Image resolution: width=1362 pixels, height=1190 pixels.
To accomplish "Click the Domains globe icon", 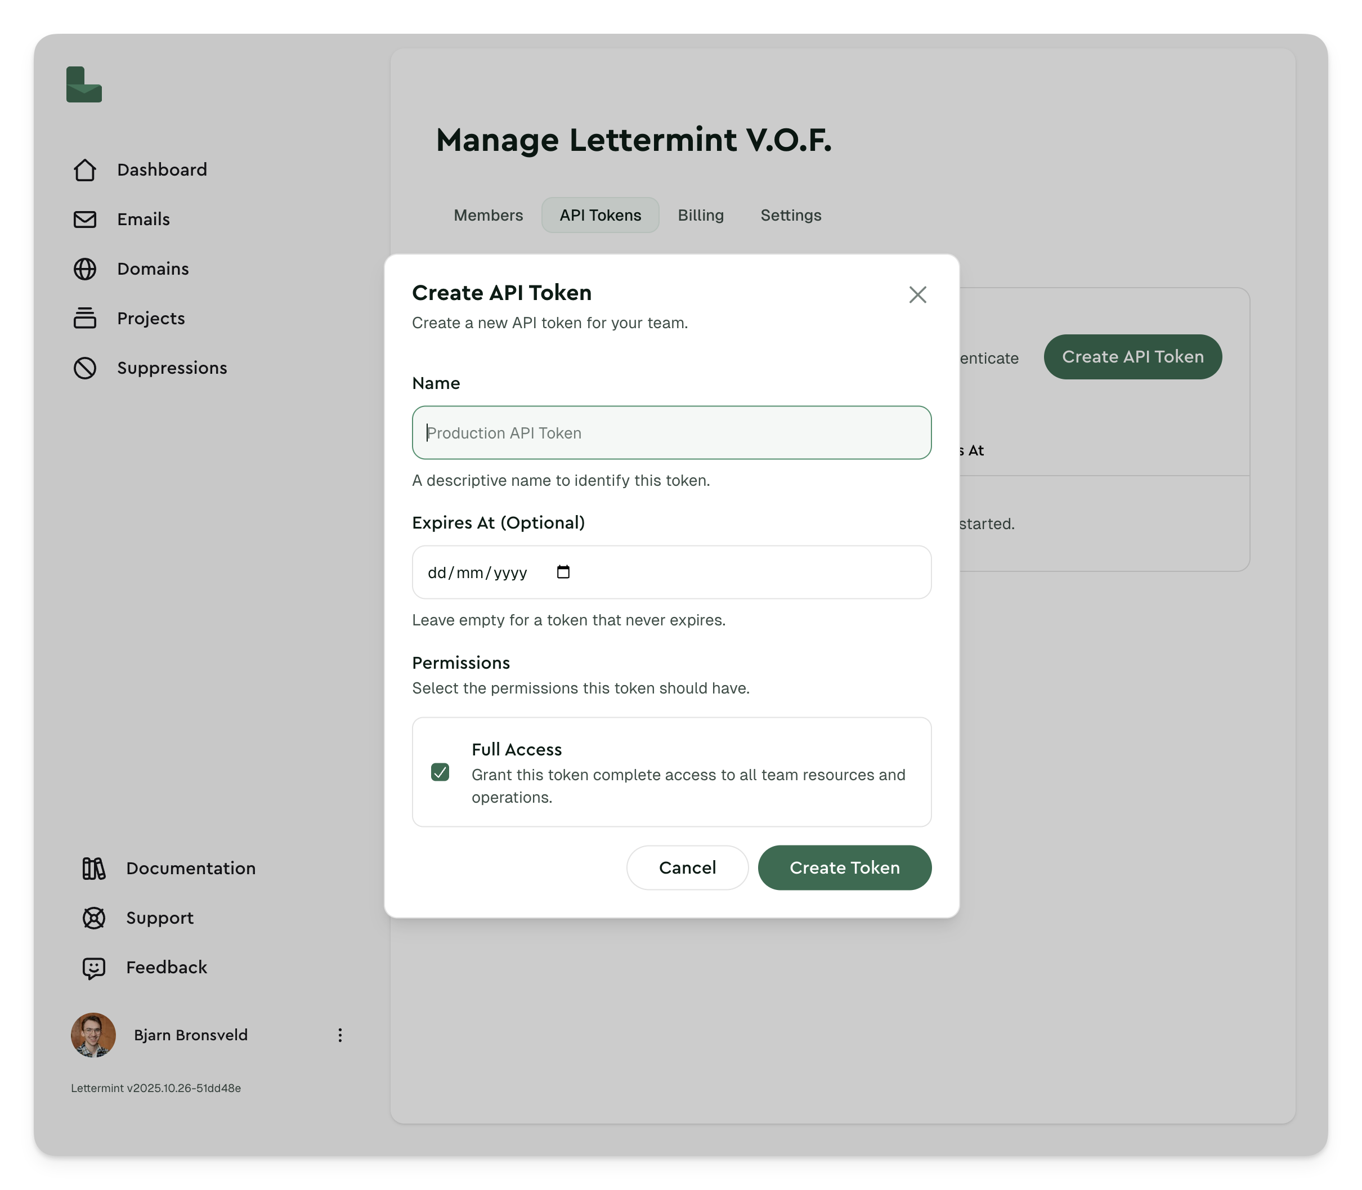I will (x=85, y=269).
